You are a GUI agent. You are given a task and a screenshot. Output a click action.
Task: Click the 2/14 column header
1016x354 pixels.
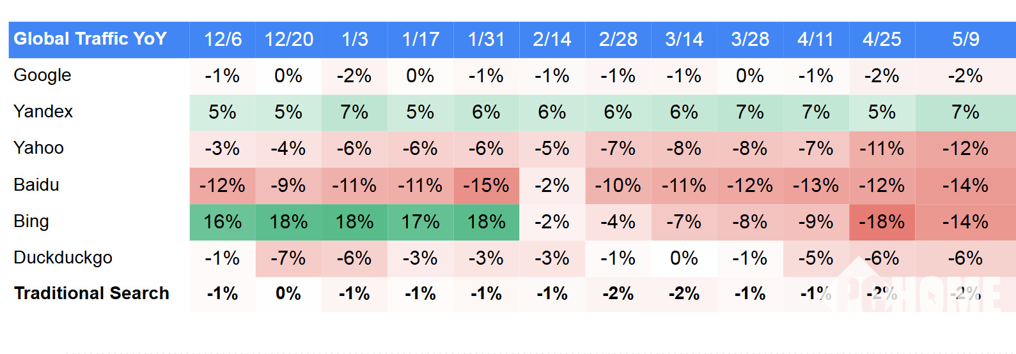pyautogui.click(x=552, y=40)
